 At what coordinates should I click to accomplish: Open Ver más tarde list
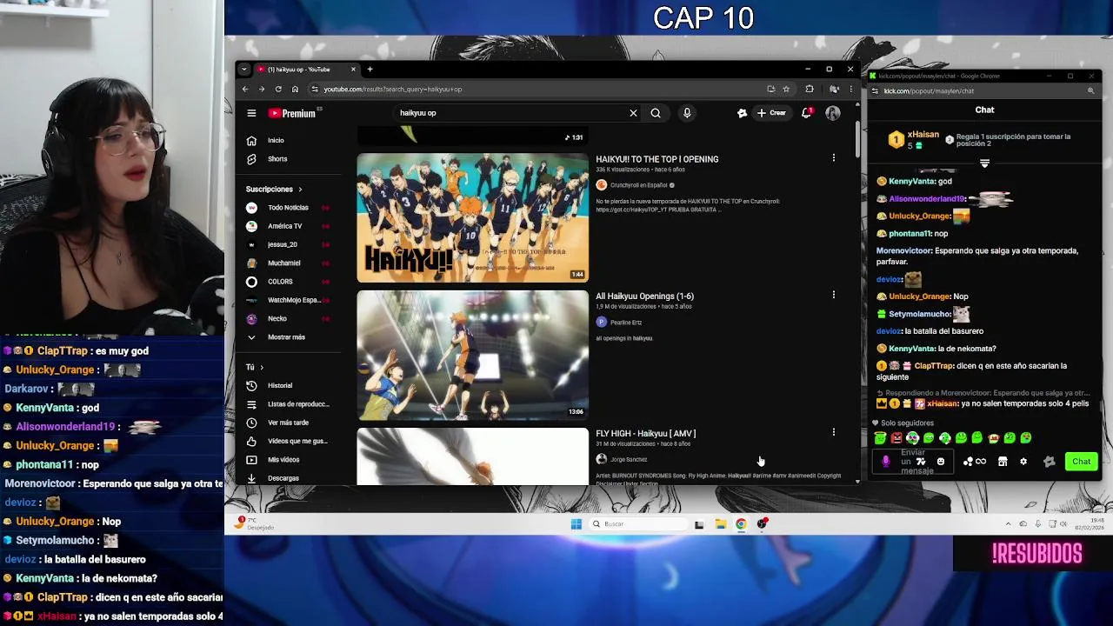point(288,423)
